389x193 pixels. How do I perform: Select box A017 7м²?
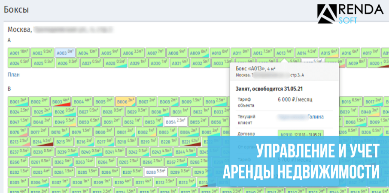coord(371,53)
